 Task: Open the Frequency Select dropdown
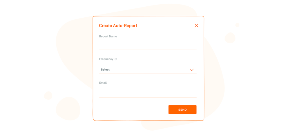148,70
